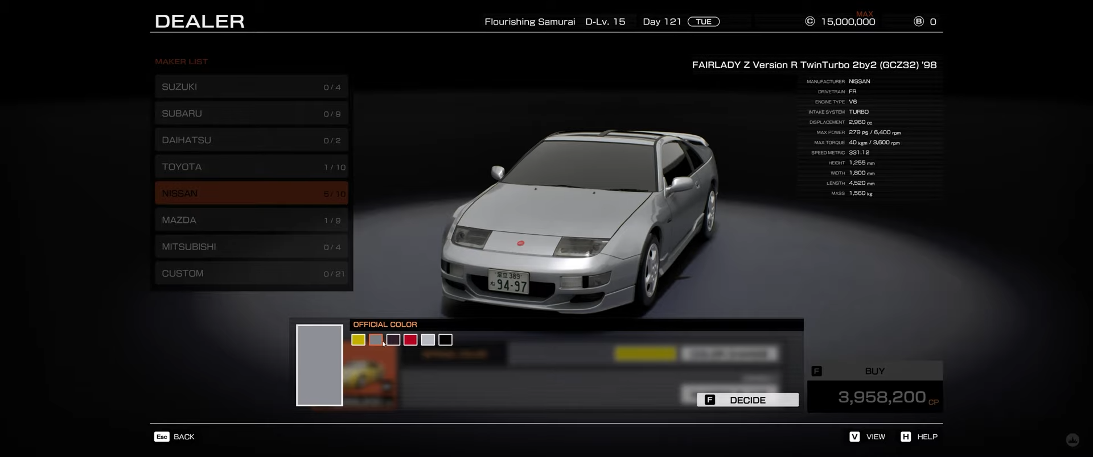The width and height of the screenshot is (1093, 457).
Task: Click the F key icon beside BUY
Action: (x=816, y=371)
